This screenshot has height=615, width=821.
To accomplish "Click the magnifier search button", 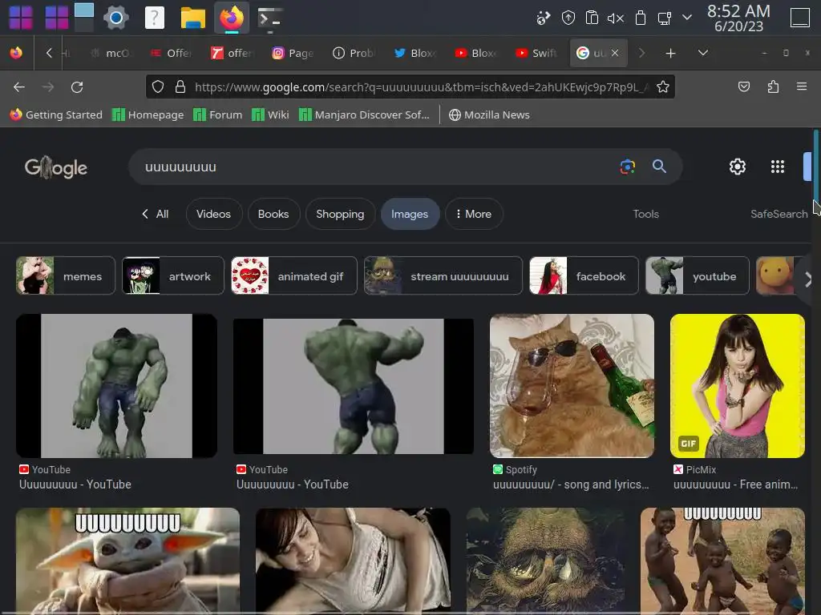I will 659,167.
